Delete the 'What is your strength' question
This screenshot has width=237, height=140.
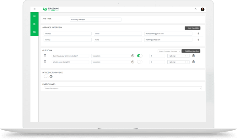pos(193,62)
